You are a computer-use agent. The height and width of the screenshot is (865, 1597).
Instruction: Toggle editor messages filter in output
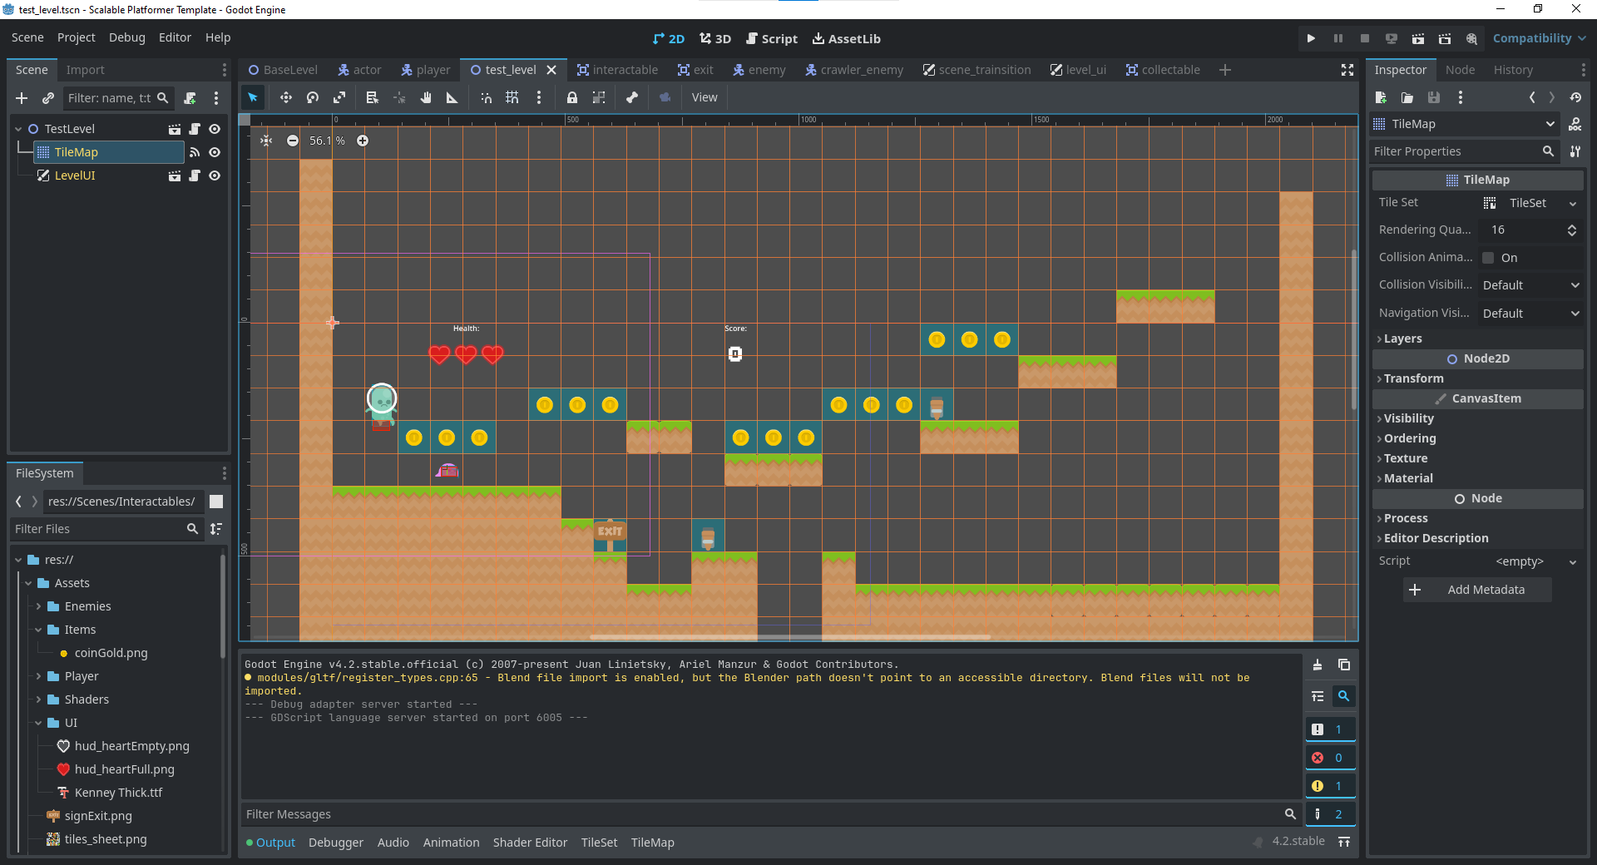(1330, 814)
